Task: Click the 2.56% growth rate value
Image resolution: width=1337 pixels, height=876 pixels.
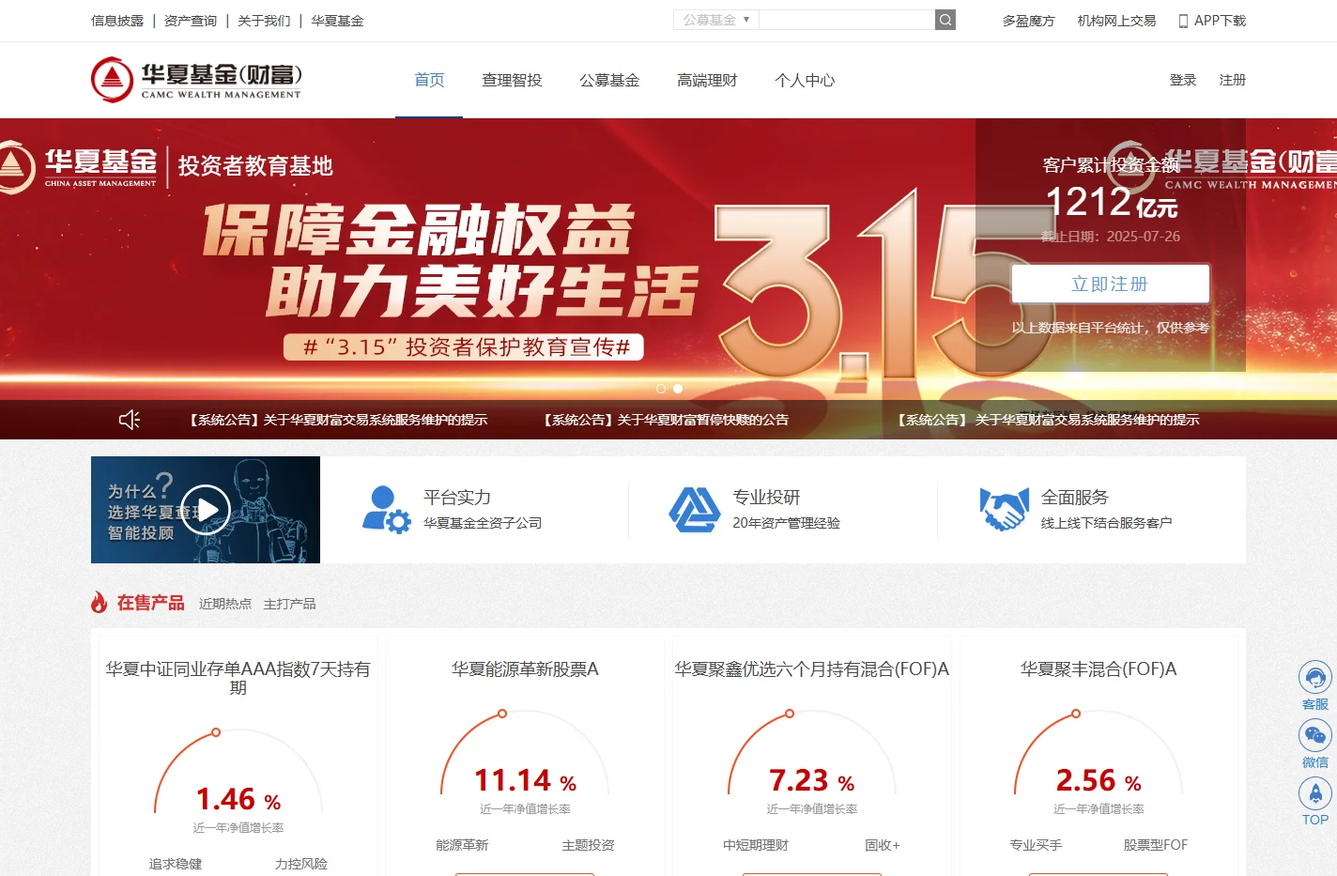Action: coord(1099,780)
